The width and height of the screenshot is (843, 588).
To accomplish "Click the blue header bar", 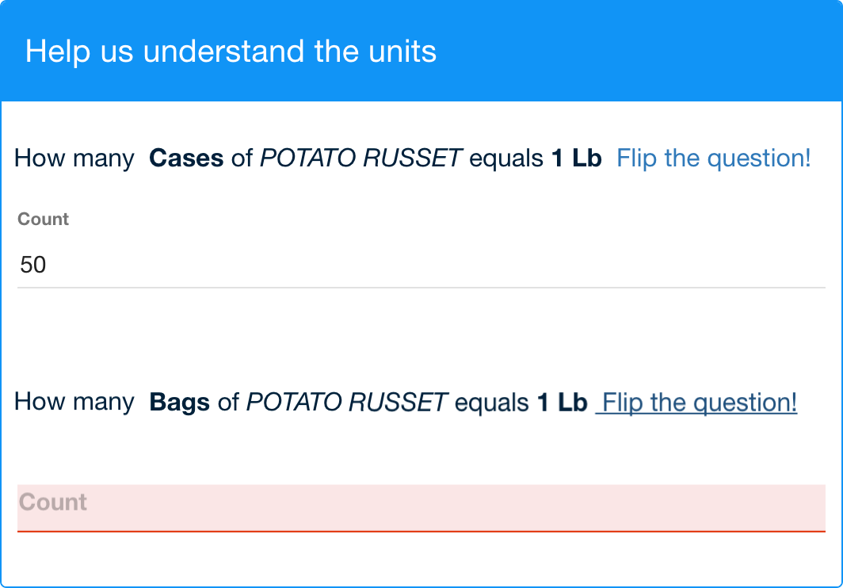I will pos(634,52).
